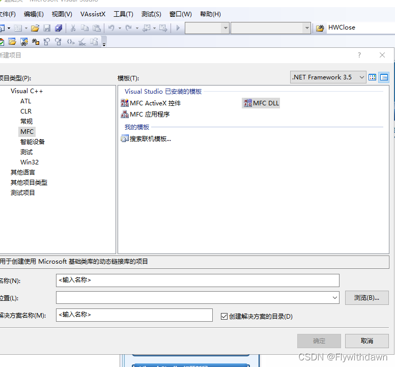Switch templates to small icons view

[x=384, y=77]
